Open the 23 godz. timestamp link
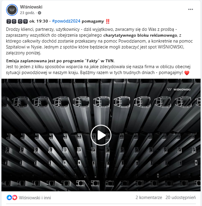202x206 pixels. 27,13
